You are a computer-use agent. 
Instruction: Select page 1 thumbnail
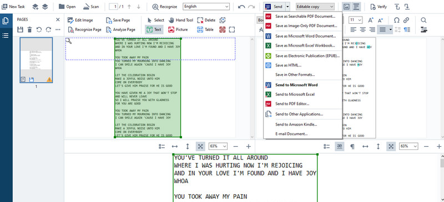click(x=36, y=60)
